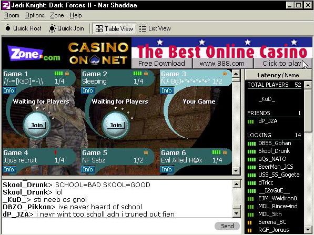314x235 pixels.
Task: Select player MDL_Sith
Action: 270,214
